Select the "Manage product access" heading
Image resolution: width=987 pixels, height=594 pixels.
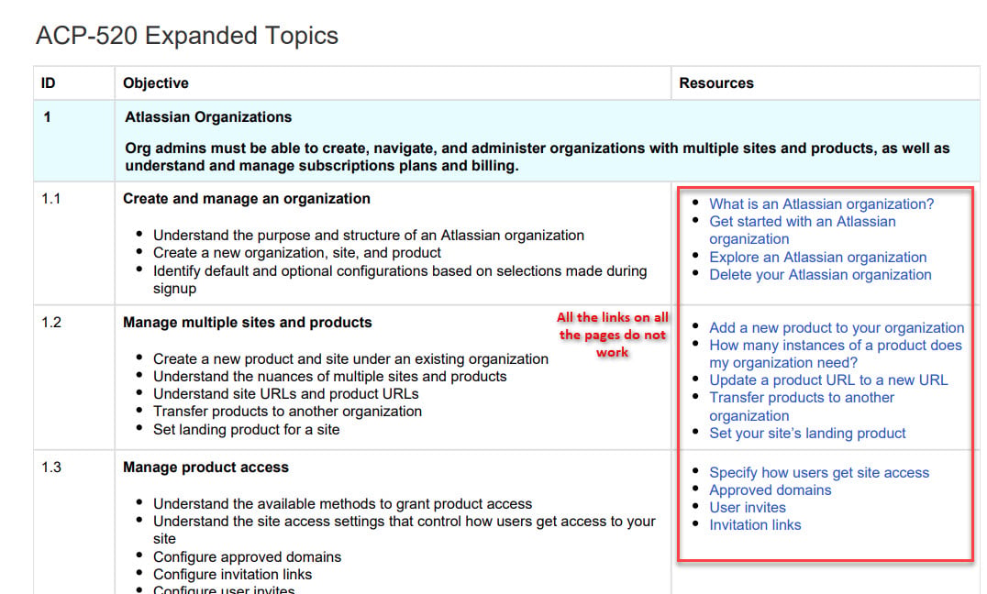click(205, 467)
